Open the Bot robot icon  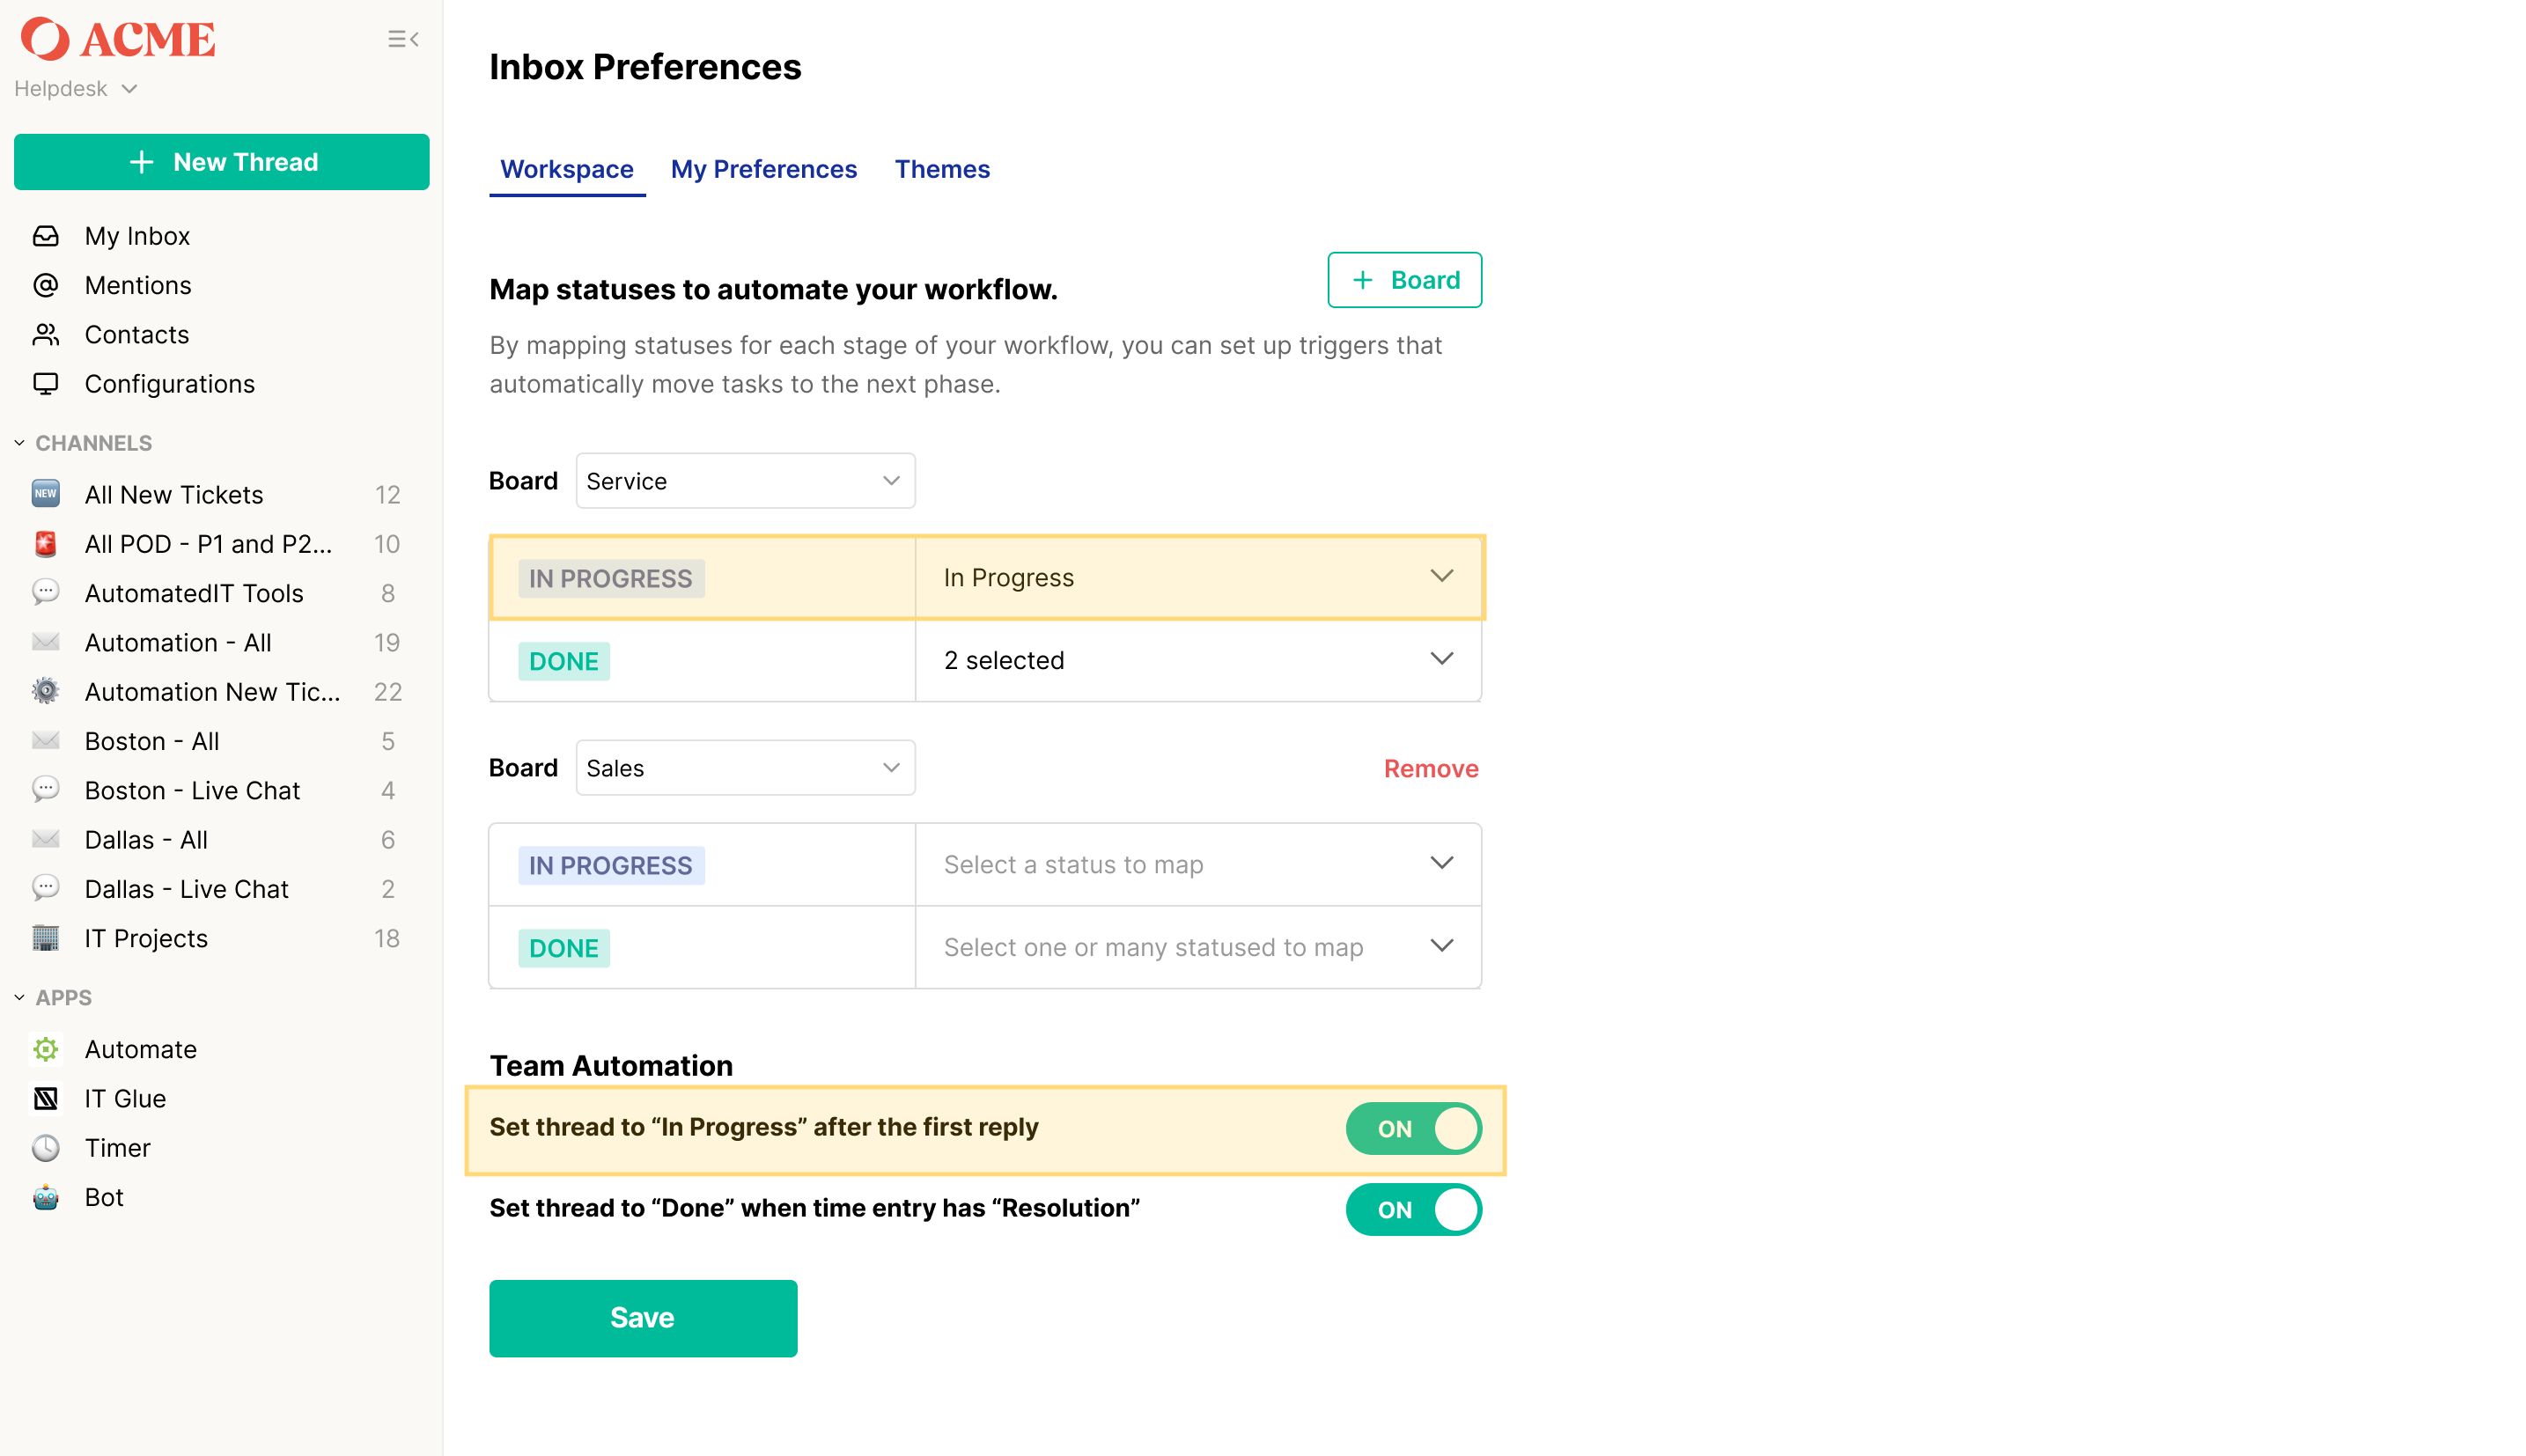point(46,1197)
